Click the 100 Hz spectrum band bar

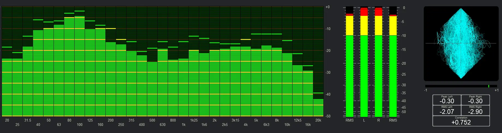pyautogui.click(x=79, y=68)
